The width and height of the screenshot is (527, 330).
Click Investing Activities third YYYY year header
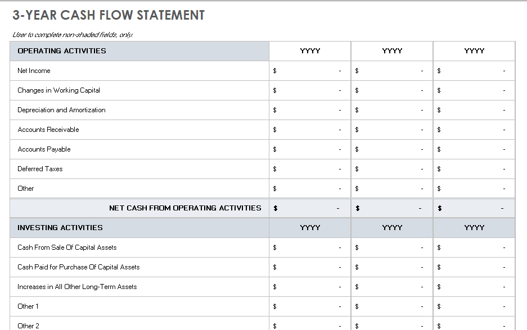click(474, 228)
